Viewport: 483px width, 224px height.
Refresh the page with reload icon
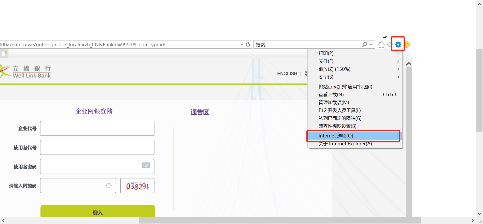tap(248, 45)
